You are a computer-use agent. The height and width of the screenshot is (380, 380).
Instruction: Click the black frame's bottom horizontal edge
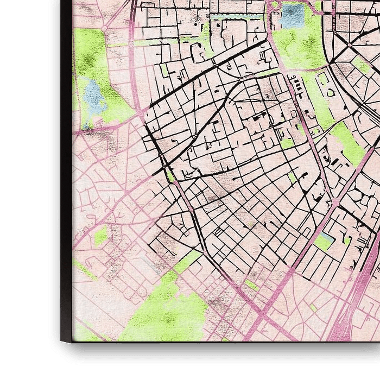217,346
